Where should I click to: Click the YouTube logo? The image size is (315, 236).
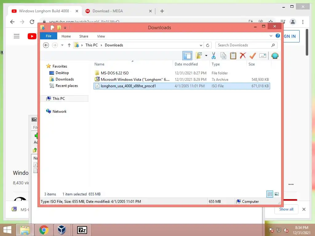(x=32, y=36)
